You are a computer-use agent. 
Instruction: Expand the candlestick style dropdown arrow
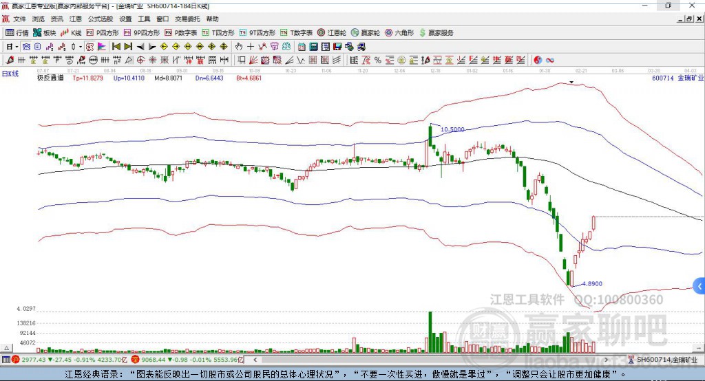point(81,47)
